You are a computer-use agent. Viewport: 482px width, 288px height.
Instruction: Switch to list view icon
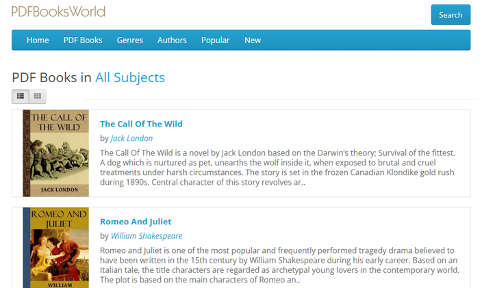21,96
